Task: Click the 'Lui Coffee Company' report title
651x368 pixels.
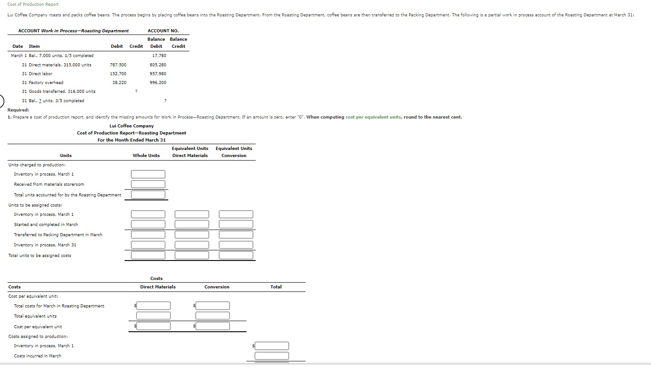Action: pos(132,126)
